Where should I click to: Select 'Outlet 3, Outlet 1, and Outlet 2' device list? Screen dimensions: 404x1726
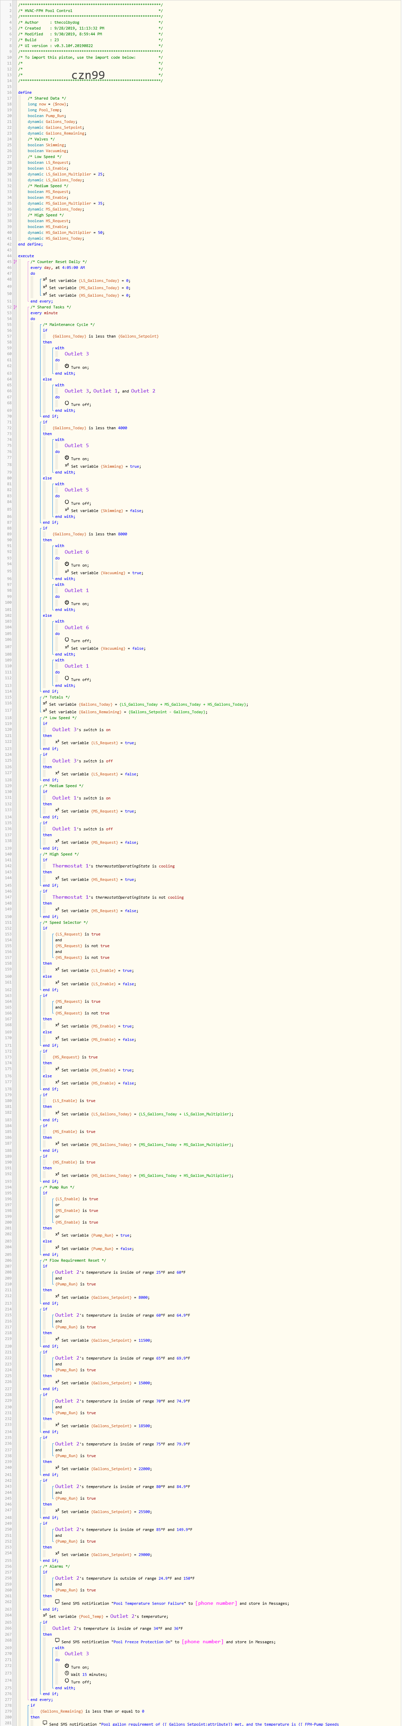(110, 390)
